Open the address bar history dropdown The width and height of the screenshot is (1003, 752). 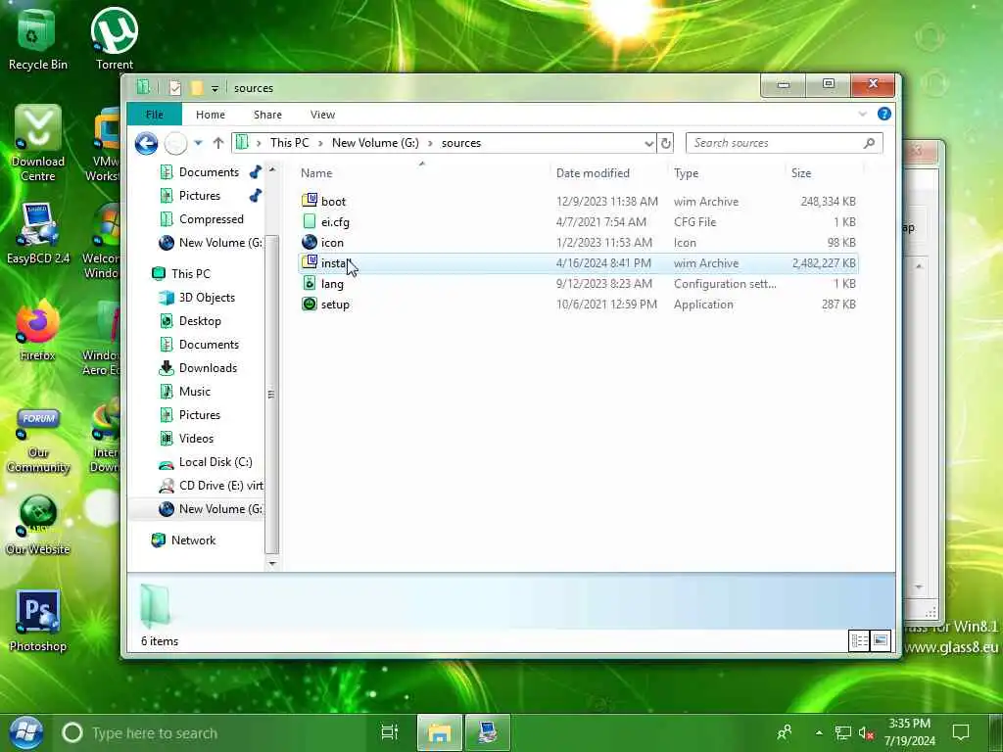pos(648,143)
